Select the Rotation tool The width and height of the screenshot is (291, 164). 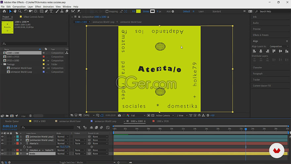pyautogui.click(x=26, y=11)
